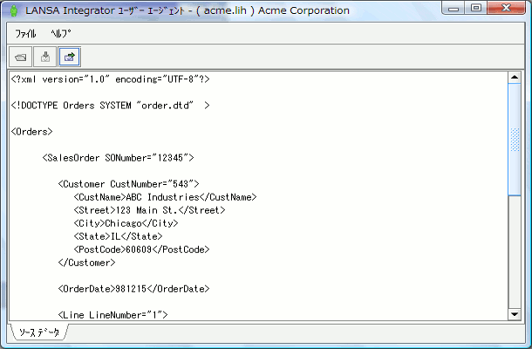Open the ヘルプ menu
Viewport: 532px width, 349px height.
61,34
